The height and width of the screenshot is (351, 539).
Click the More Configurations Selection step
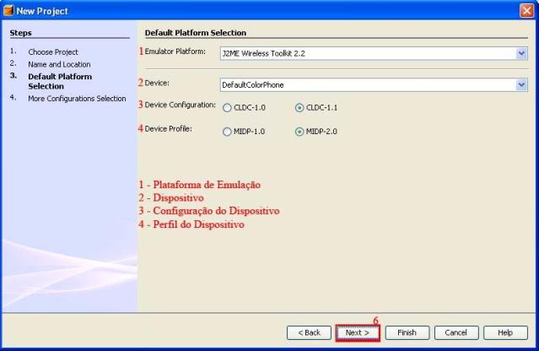(x=77, y=99)
